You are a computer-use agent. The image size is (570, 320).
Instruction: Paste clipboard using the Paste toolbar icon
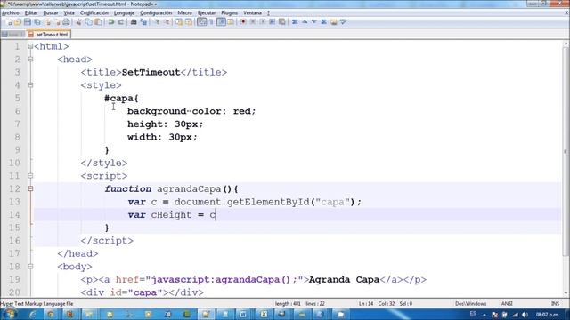pos(98,22)
